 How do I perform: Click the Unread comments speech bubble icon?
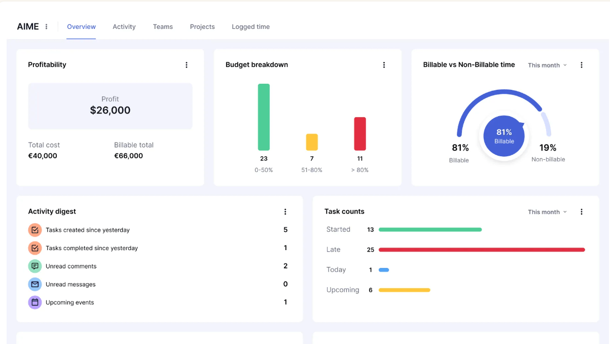(35, 266)
